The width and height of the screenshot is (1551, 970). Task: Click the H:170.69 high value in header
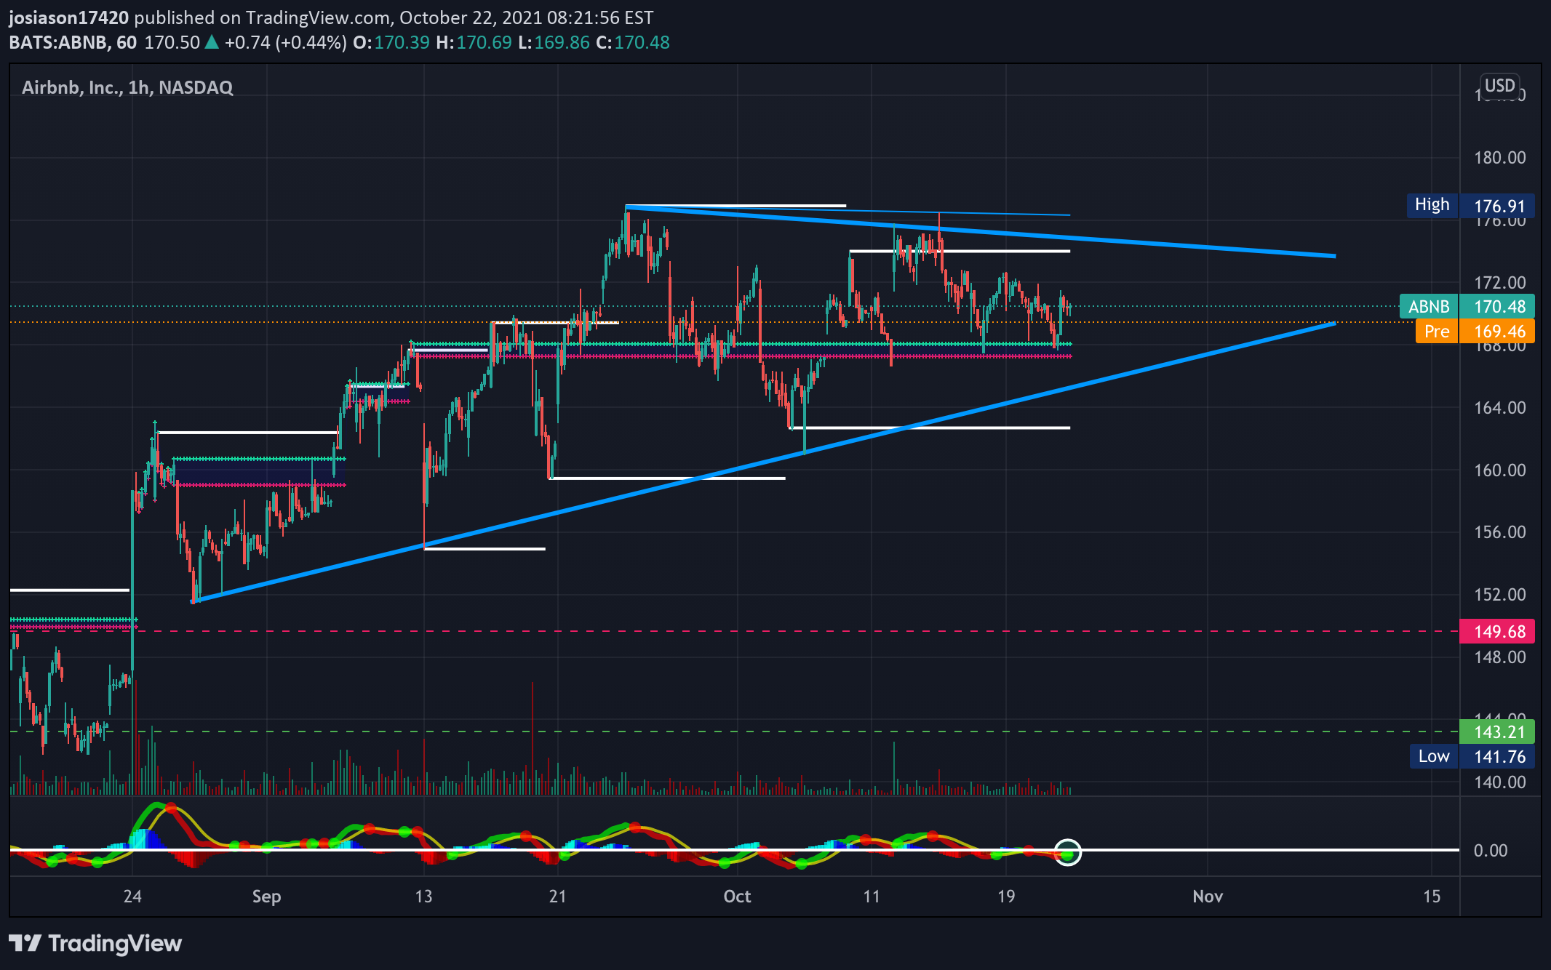474,42
